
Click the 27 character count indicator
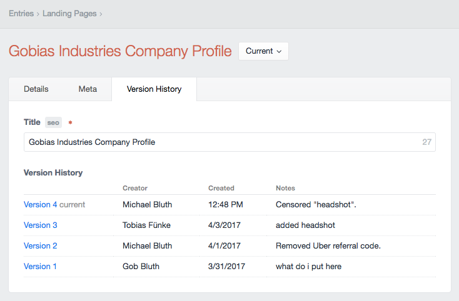pyautogui.click(x=426, y=142)
